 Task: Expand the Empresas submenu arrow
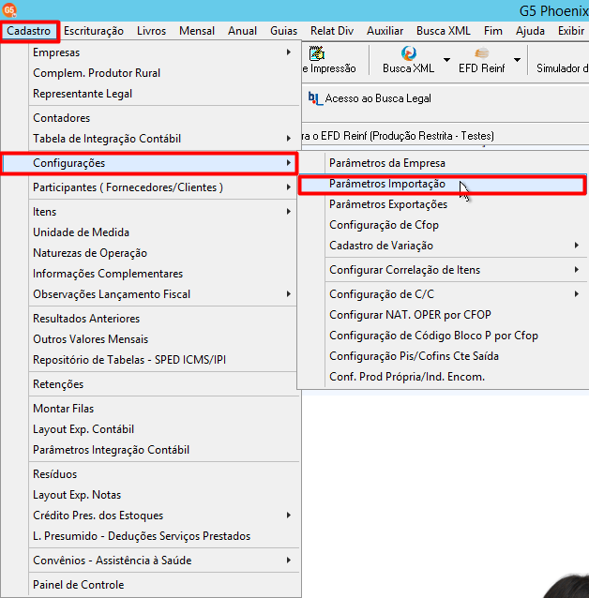pos(289,52)
